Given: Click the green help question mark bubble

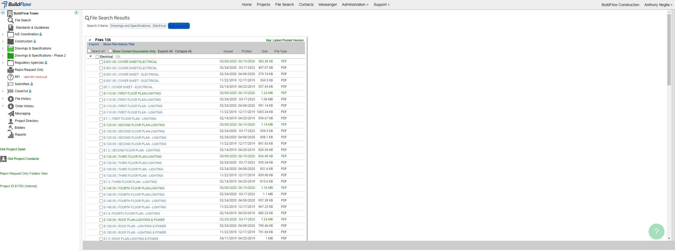Looking at the screenshot, I should coord(656,231).
